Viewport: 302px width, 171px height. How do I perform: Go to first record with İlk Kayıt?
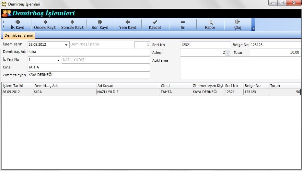tap(17, 25)
